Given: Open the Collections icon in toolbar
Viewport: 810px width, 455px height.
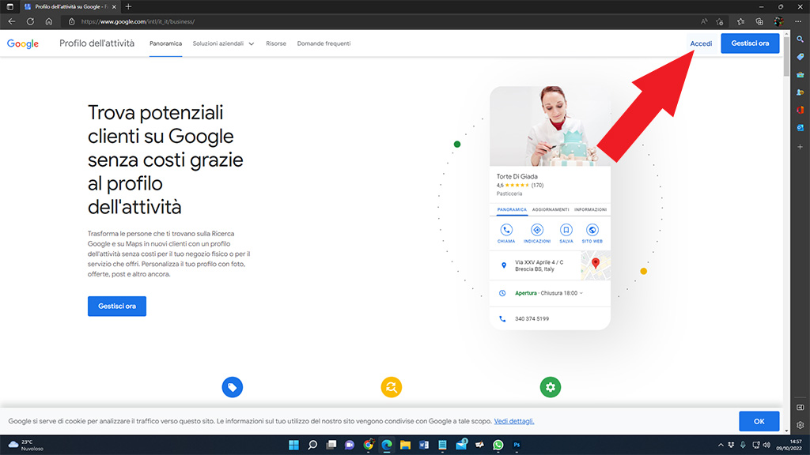Looking at the screenshot, I should click(759, 21).
